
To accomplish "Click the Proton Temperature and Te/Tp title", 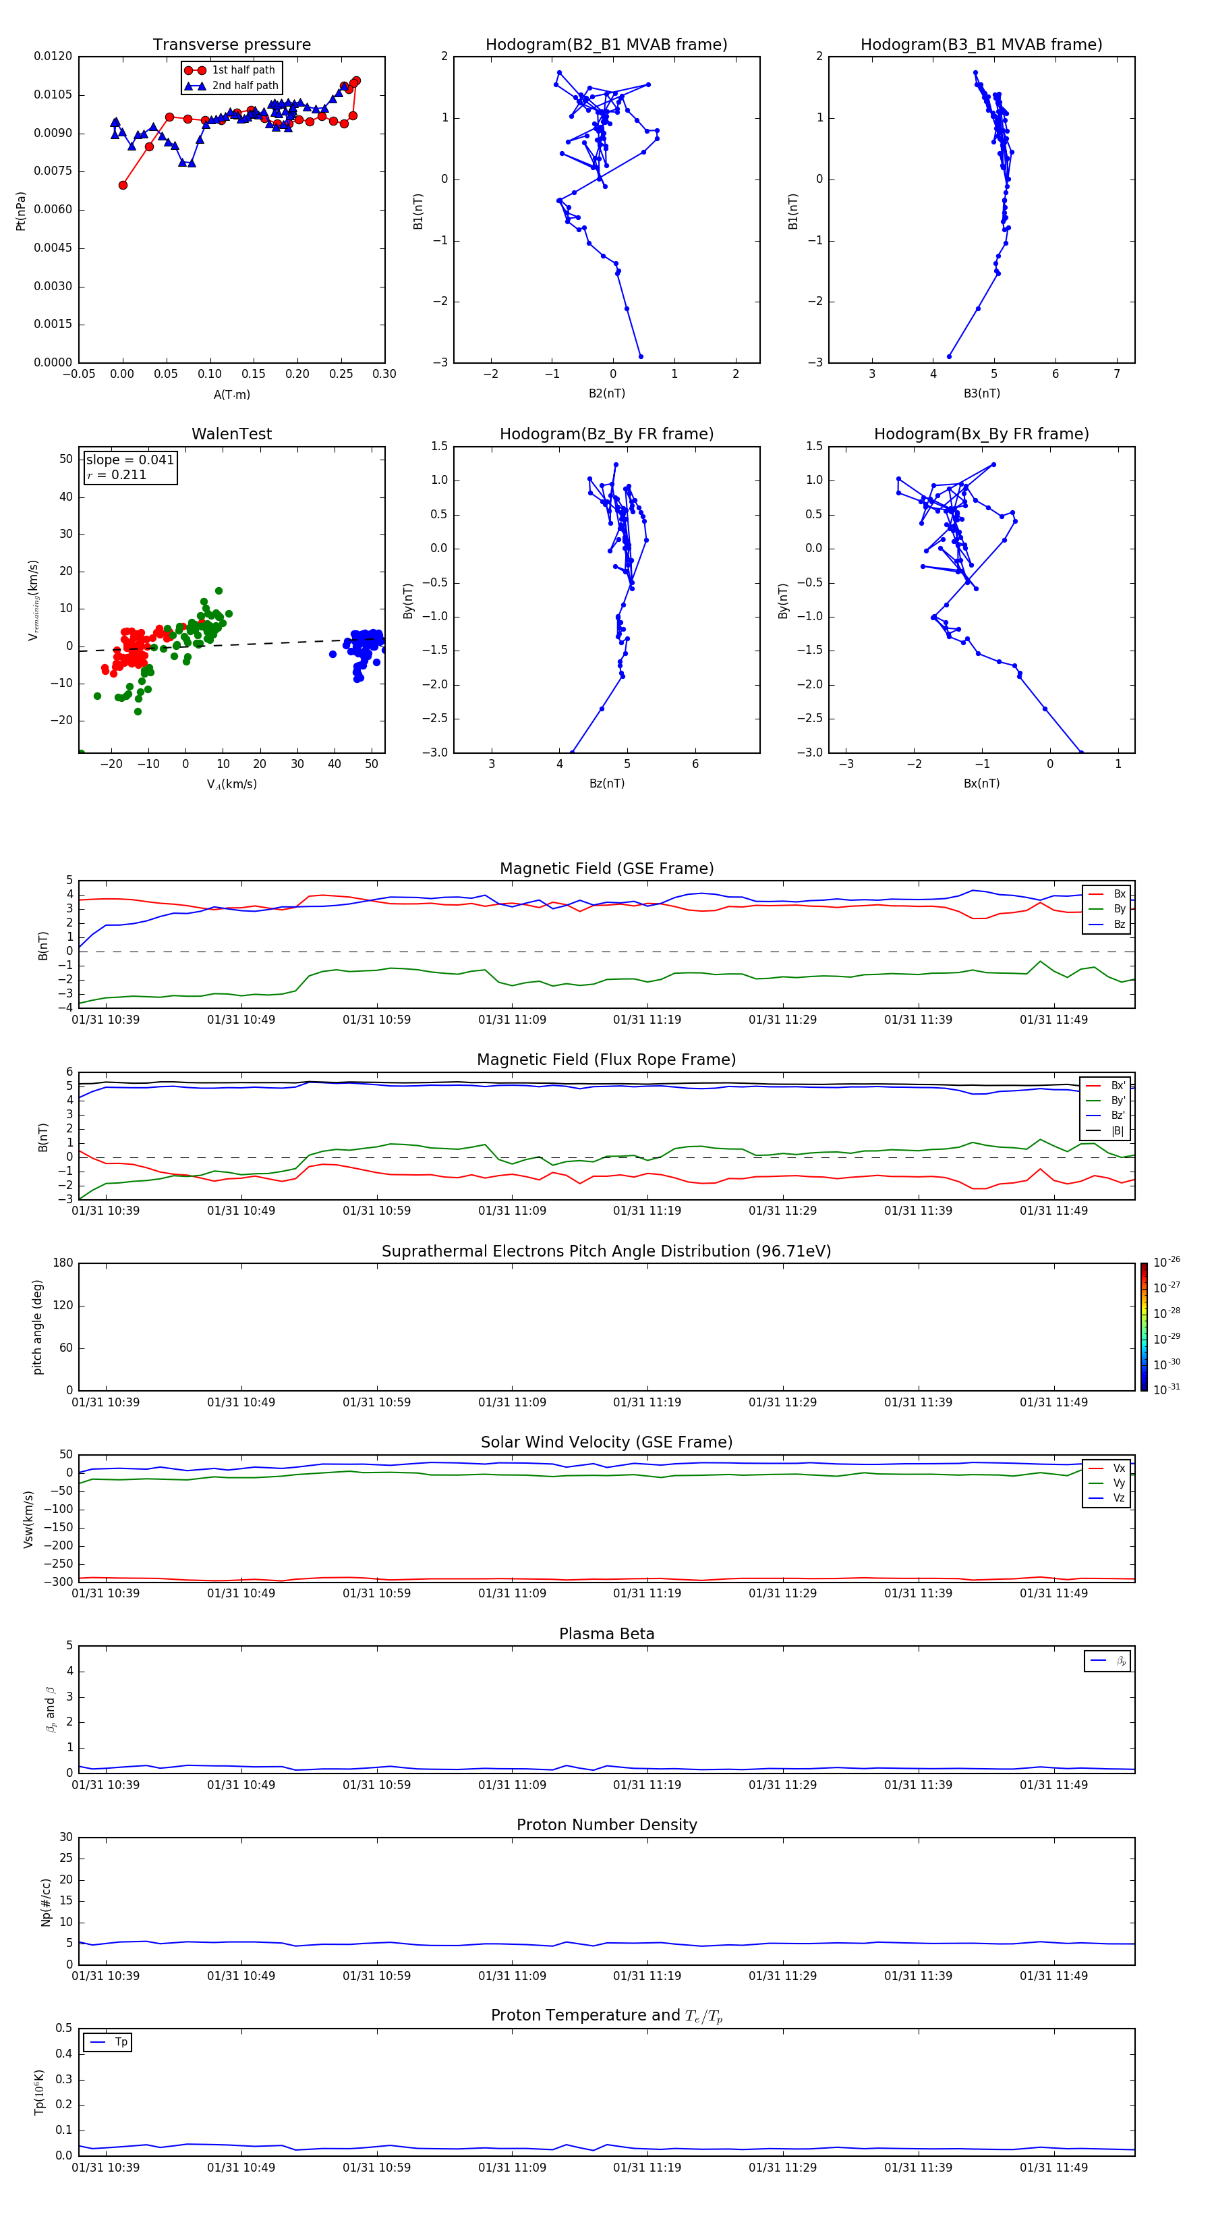I will (x=606, y=2016).
